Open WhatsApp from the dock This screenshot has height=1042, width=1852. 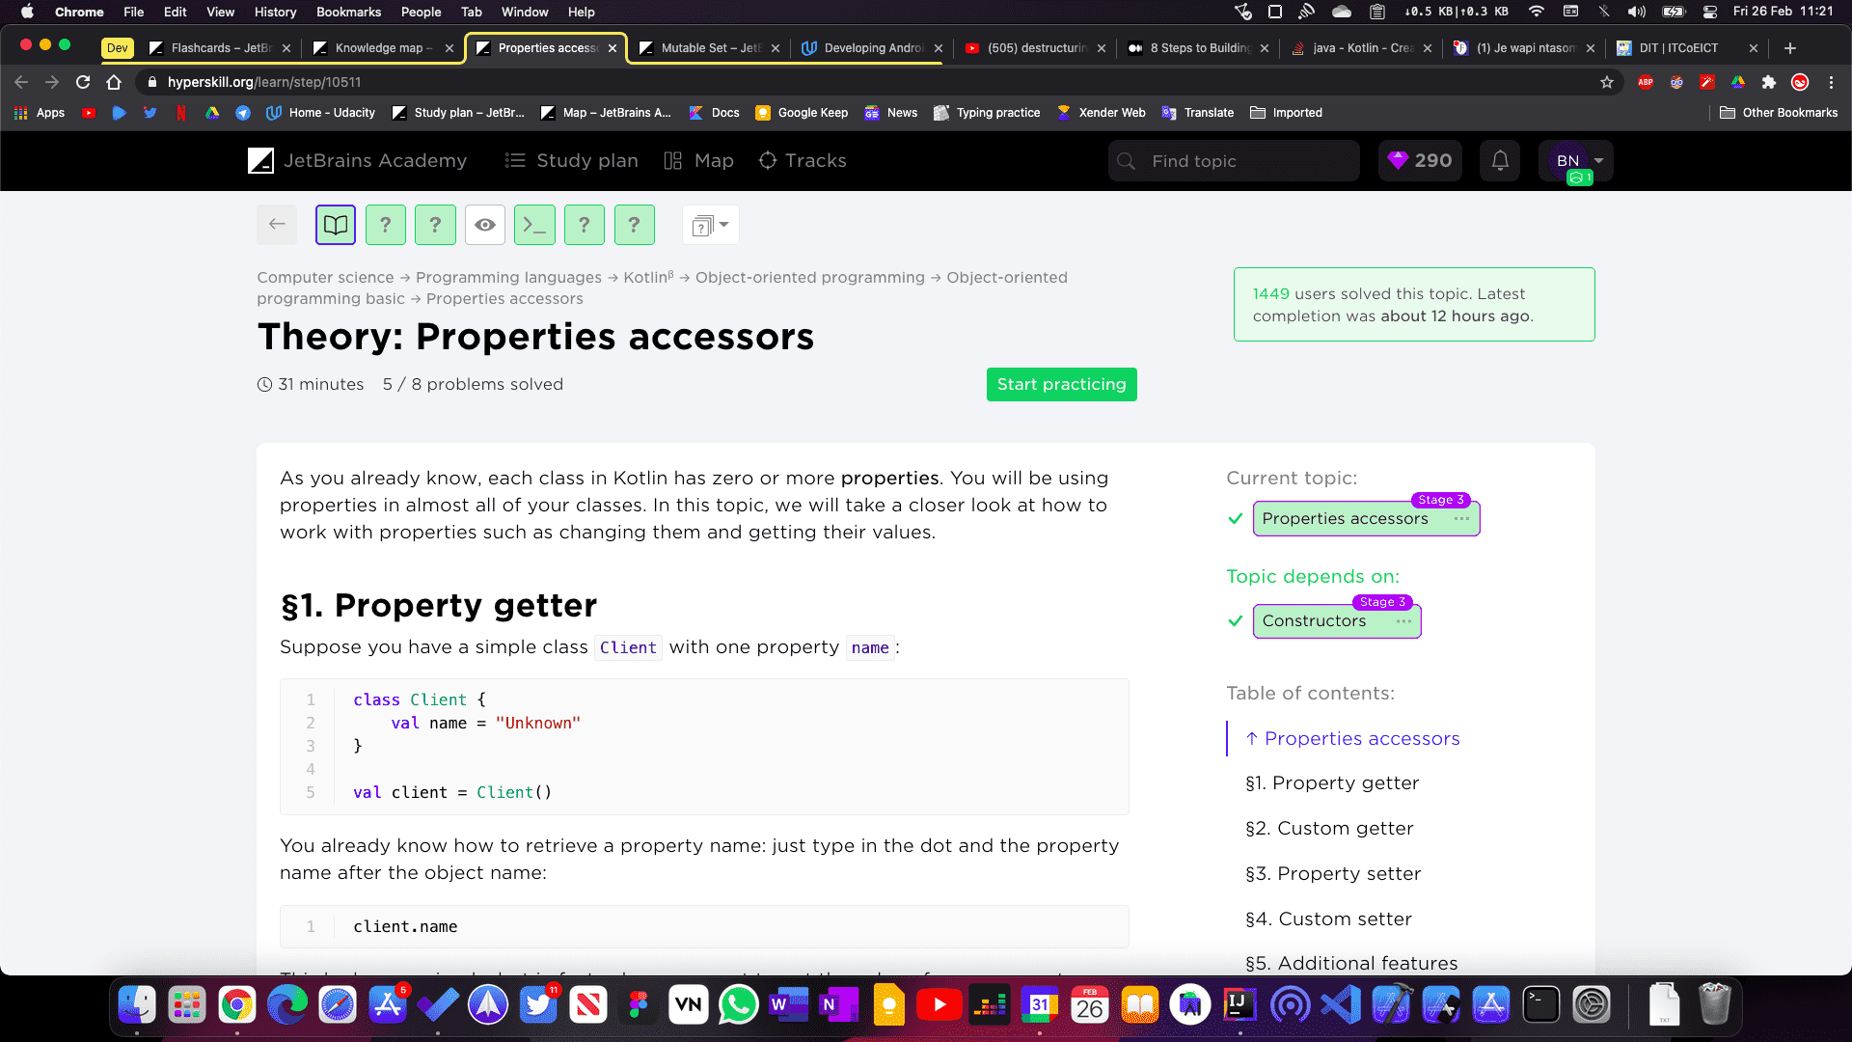click(739, 1004)
